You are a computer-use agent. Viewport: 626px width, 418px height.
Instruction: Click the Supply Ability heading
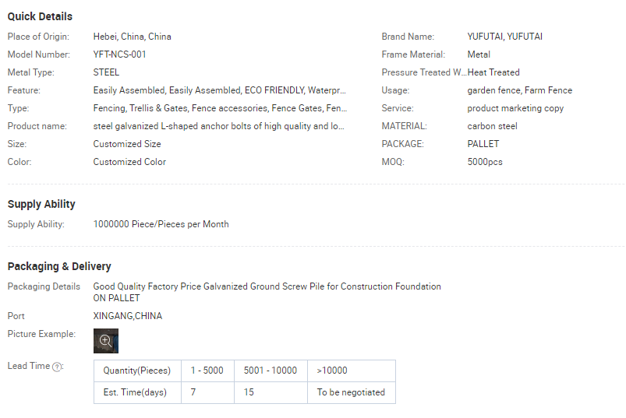click(41, 204)
